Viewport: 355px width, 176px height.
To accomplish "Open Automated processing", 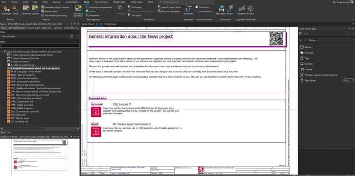I will point(54,16).
